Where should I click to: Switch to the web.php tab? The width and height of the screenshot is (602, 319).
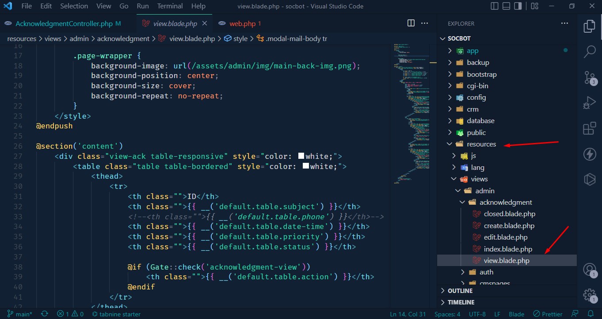[242, 23]
